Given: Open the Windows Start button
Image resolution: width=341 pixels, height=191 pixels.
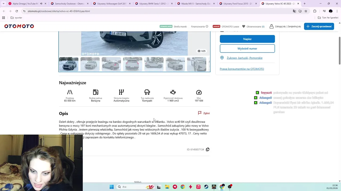Looking at the screenshot, I should [x=112, y=187].
